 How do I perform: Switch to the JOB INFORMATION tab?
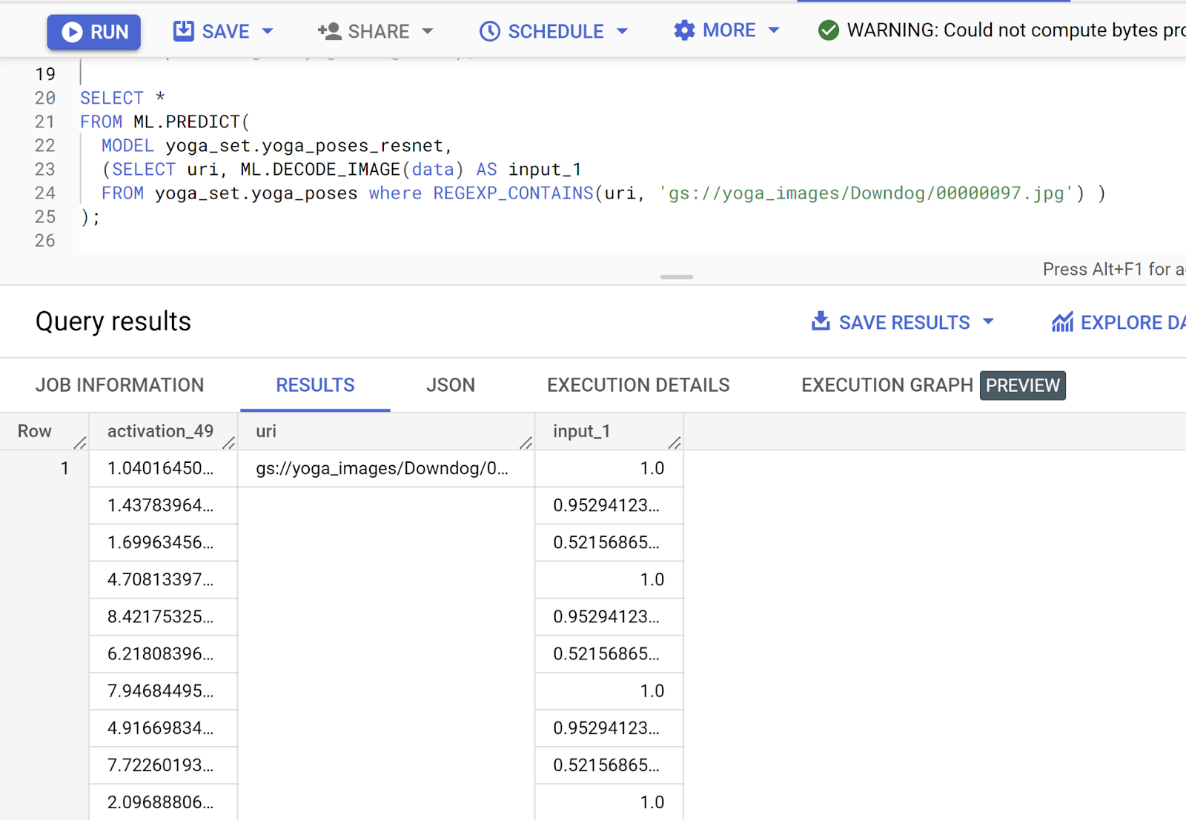click(119, 385)
